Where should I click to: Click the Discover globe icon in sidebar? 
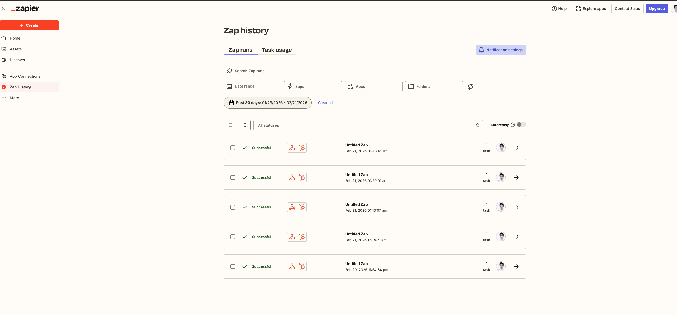point(4,60)
